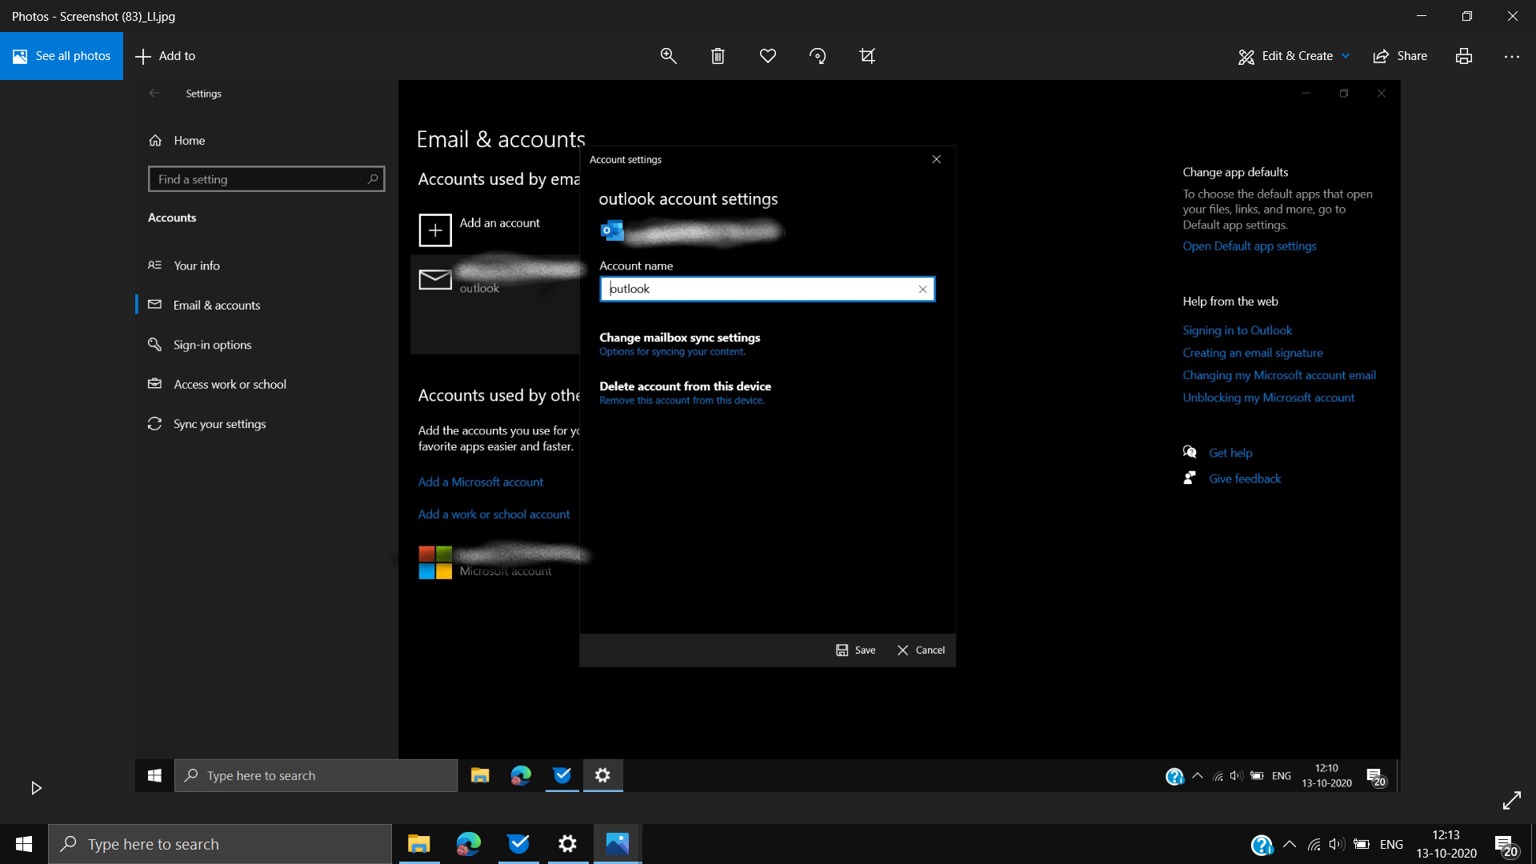Viewport: 1536px width, 864px height.
Task: Open Unblocking my Microsoft account link
Action: 1268,398
